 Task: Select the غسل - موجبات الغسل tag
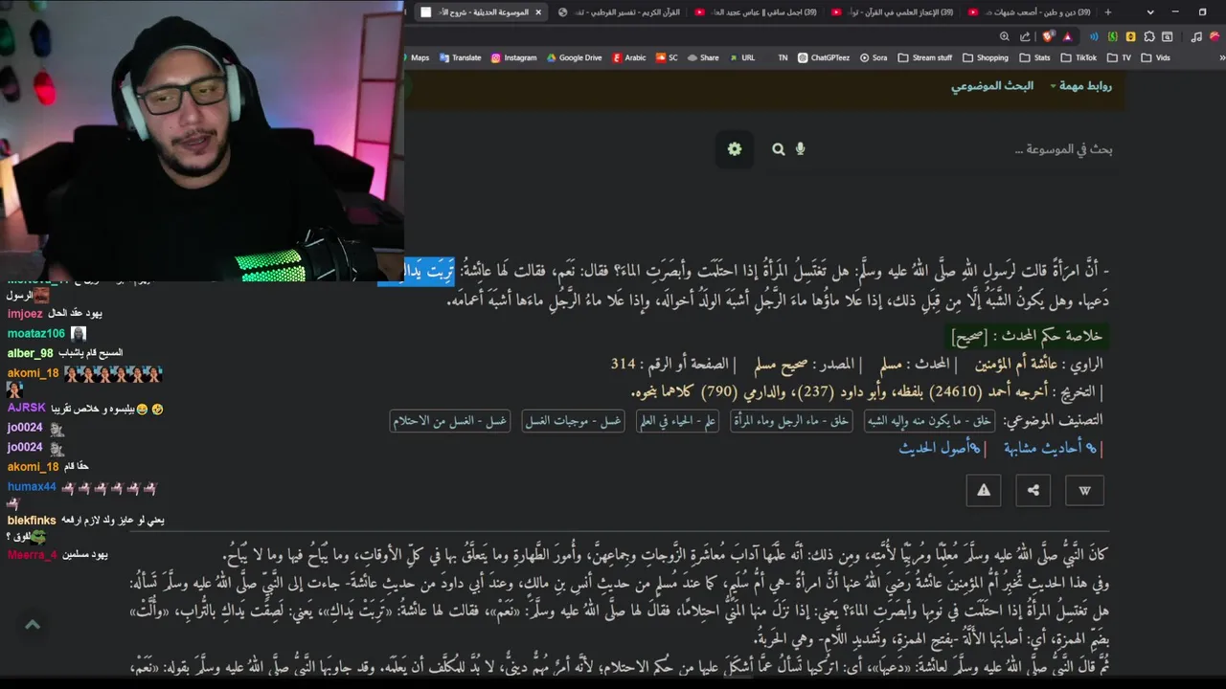click(573, 421)
